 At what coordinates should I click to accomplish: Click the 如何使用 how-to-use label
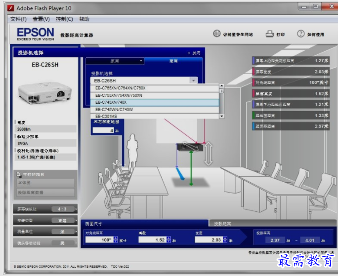tap(316, 35)
